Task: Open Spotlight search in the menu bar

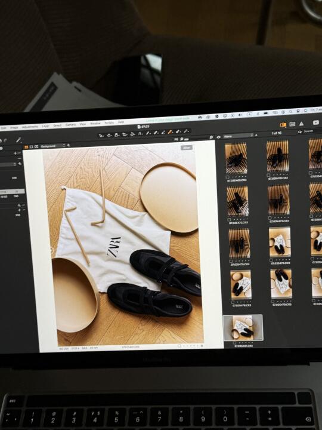Action: [290, 111]
